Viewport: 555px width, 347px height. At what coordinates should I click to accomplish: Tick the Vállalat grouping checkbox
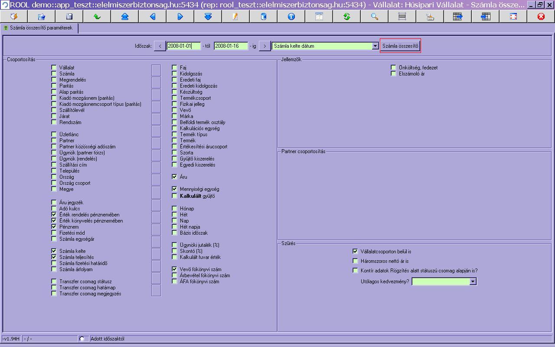pyautogui.click(x=54, y=68)
